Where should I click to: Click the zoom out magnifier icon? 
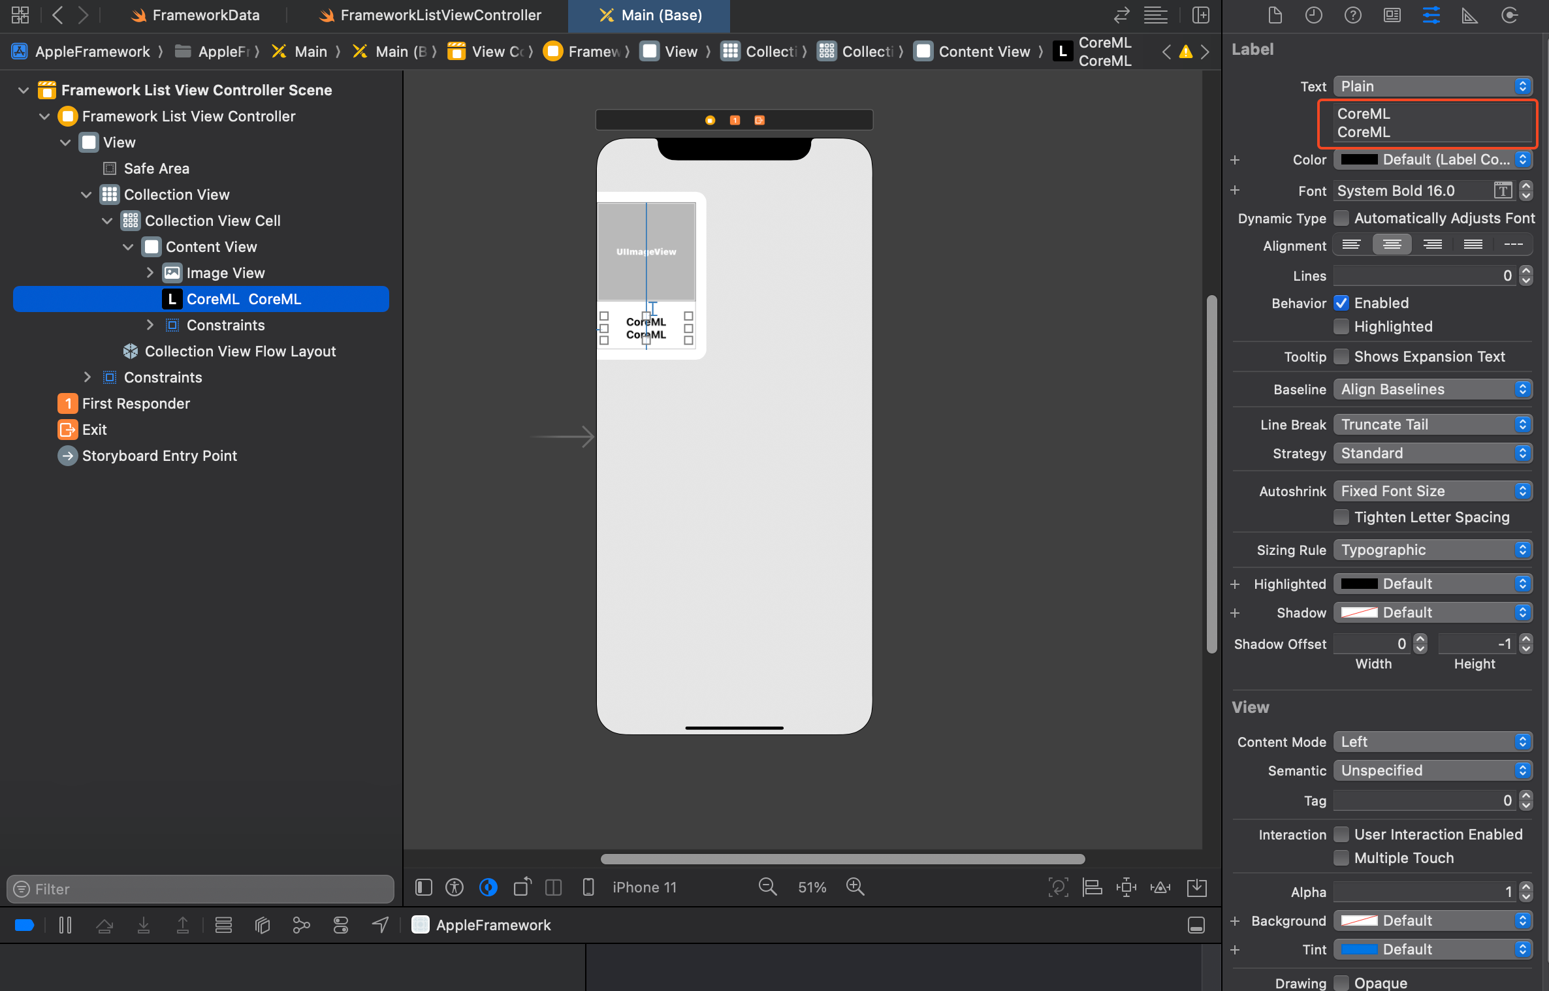pyautogui.click(x=767, y=887)
